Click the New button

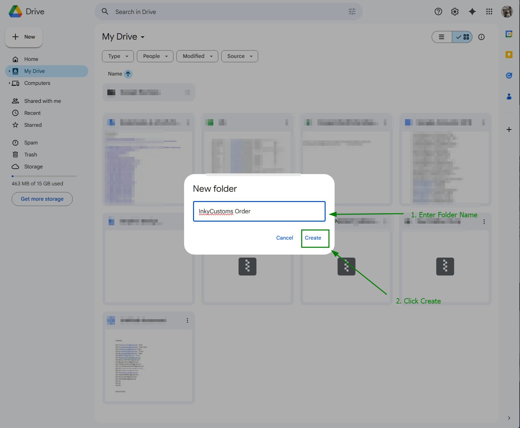point(24,37)
